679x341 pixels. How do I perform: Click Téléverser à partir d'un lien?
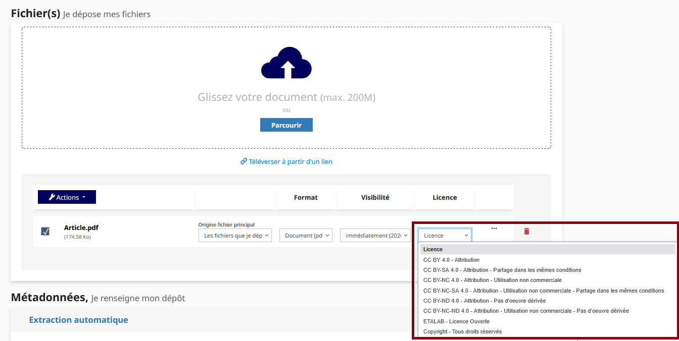(286, 162)
